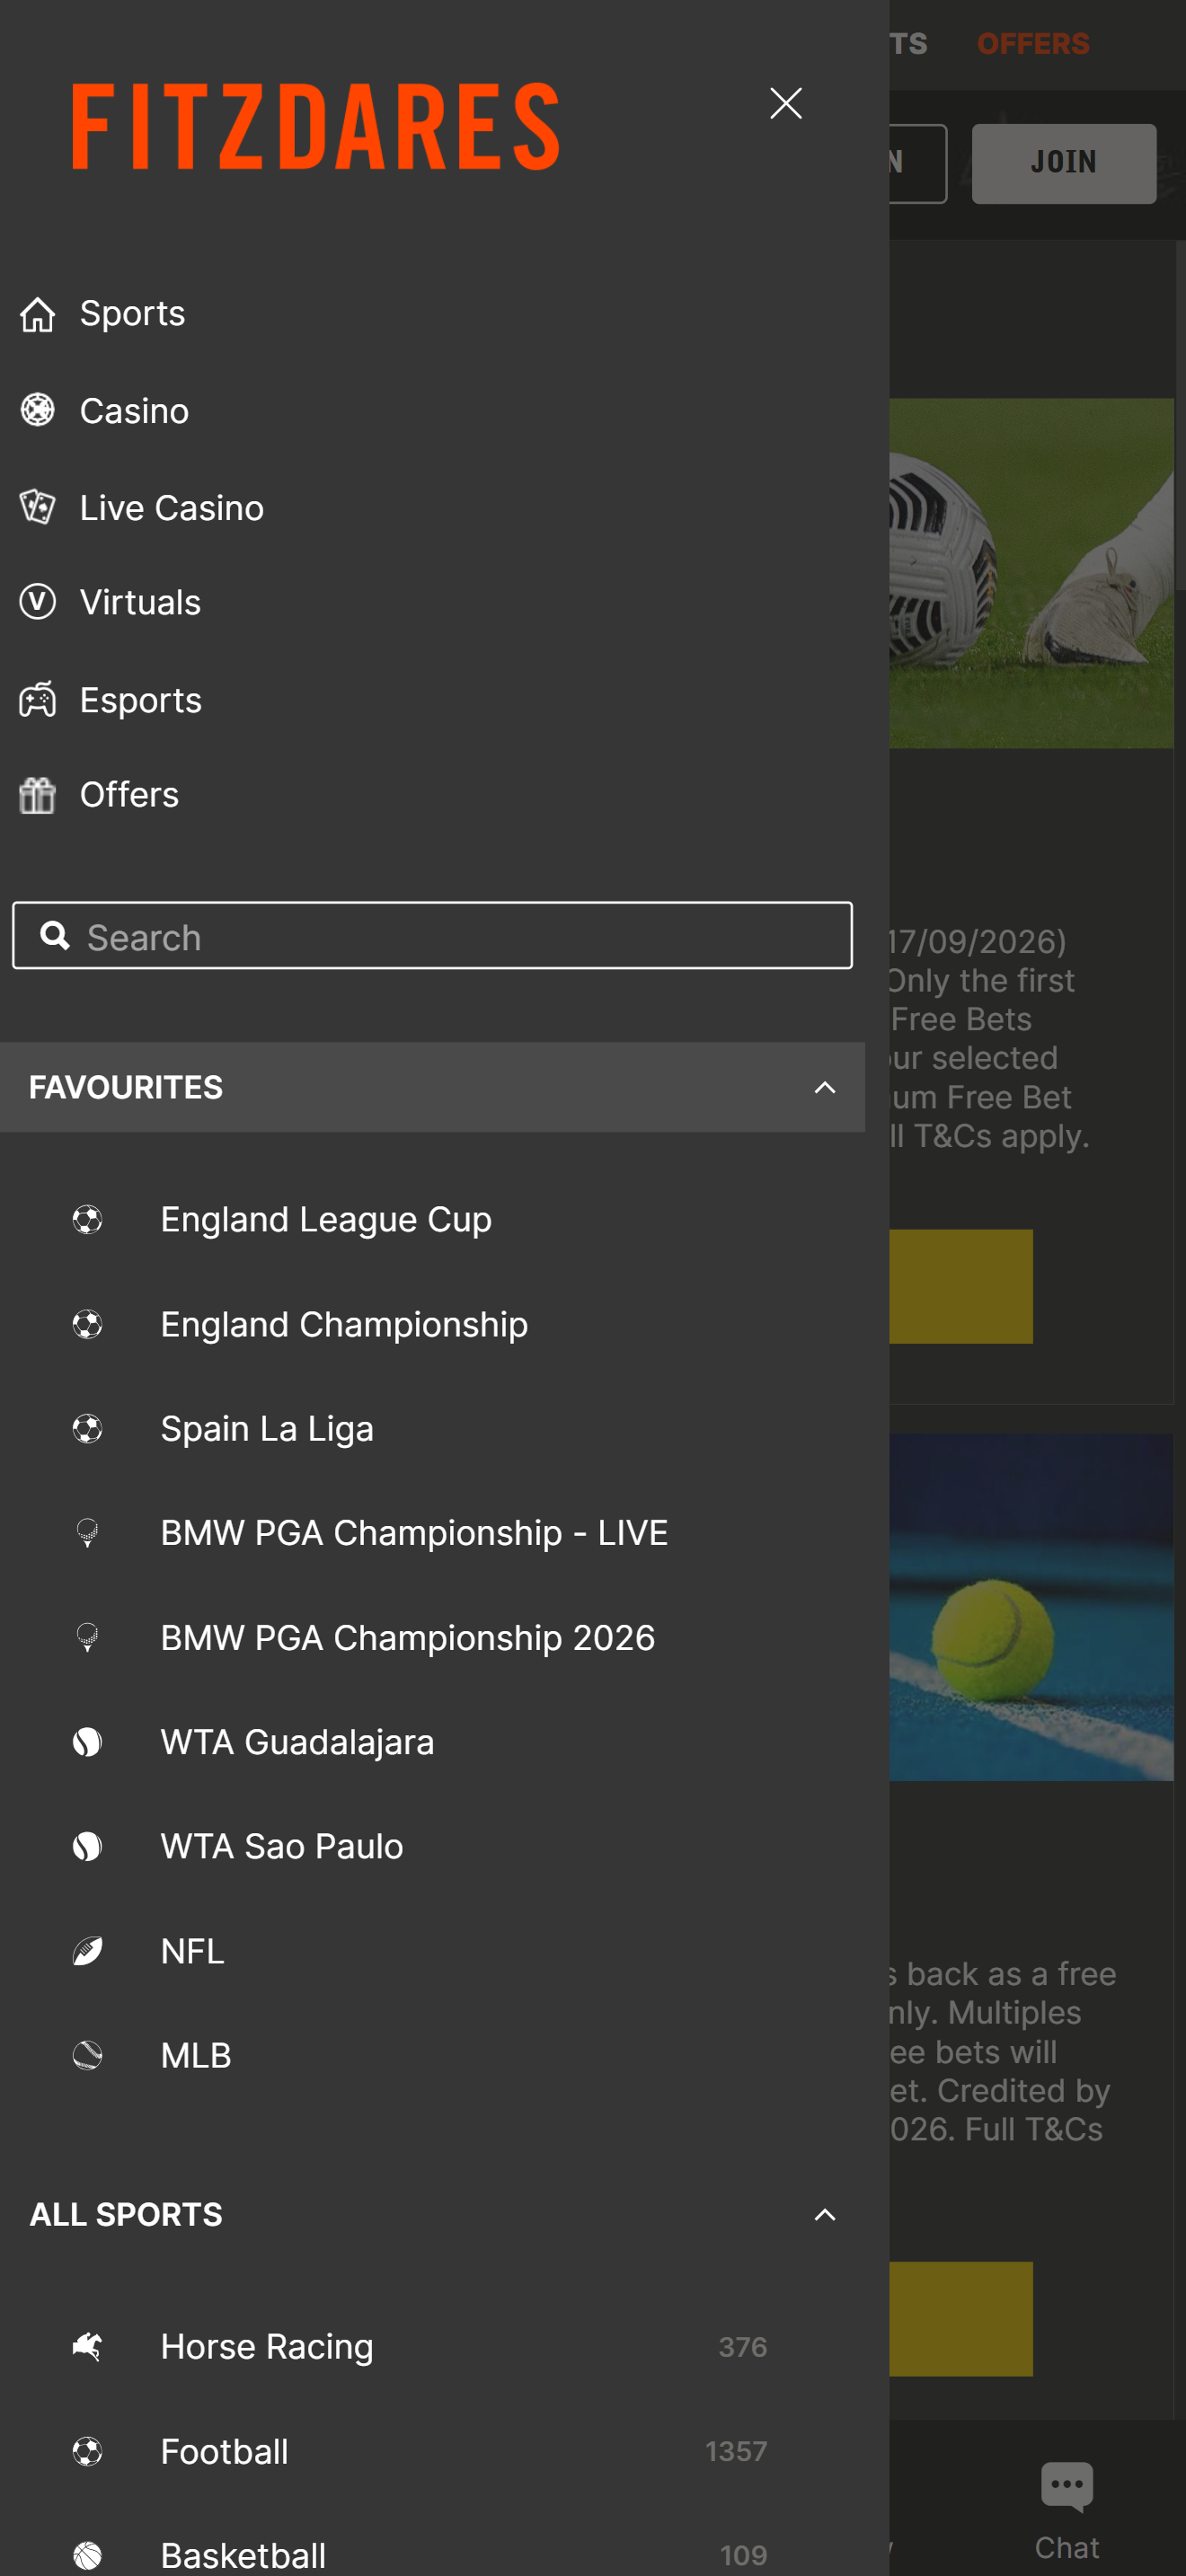Click the Chat speech bubble icon
The image size is (1186, 2576).
(1066, 2485)
